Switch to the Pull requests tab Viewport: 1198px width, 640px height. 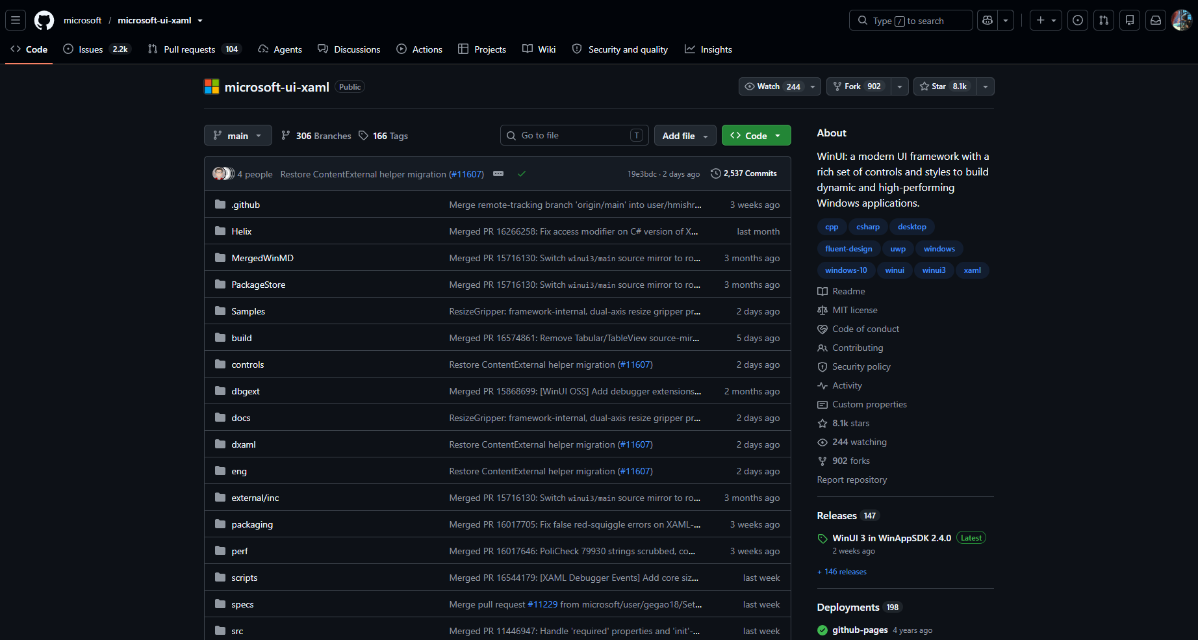click(194, 49)
